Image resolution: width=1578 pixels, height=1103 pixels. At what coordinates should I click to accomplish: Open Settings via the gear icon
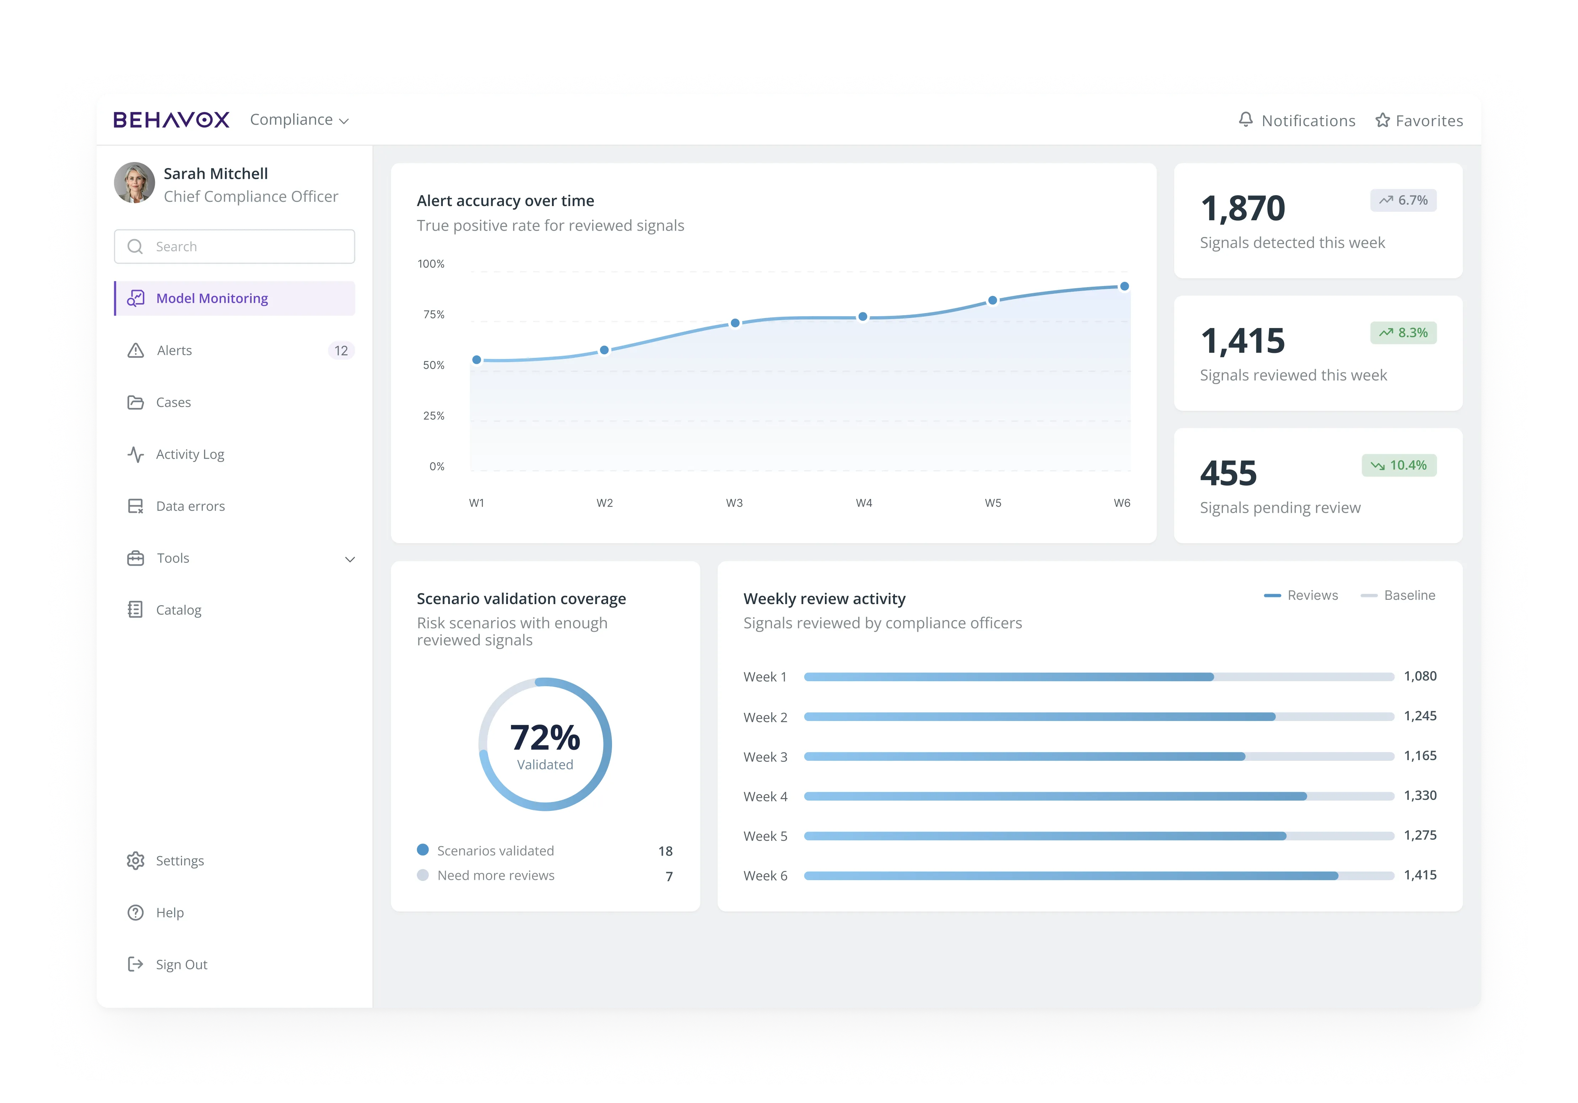coord(135,861)
